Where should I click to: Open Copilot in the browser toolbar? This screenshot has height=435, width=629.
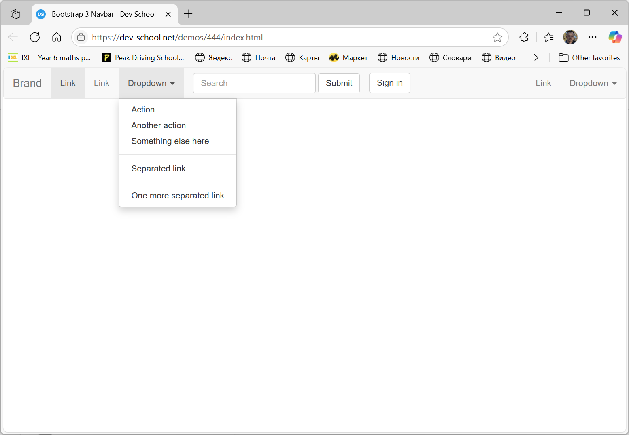[x=615, y=37]
